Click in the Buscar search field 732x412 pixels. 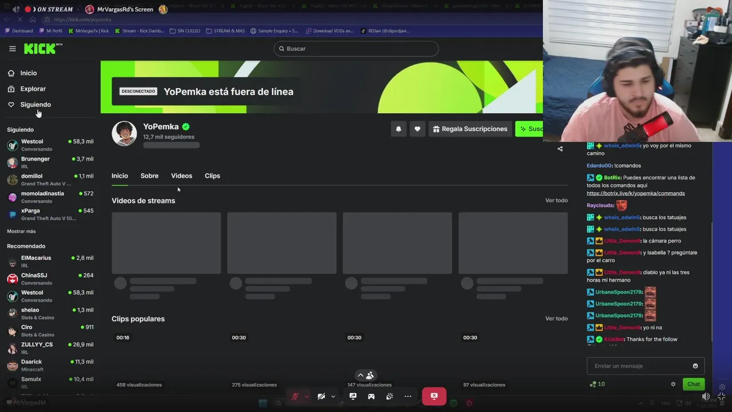356,49
